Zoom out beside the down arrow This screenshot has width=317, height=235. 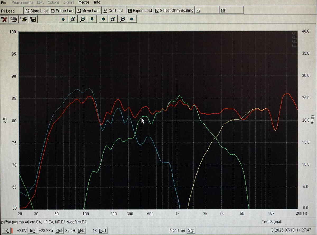82,19
